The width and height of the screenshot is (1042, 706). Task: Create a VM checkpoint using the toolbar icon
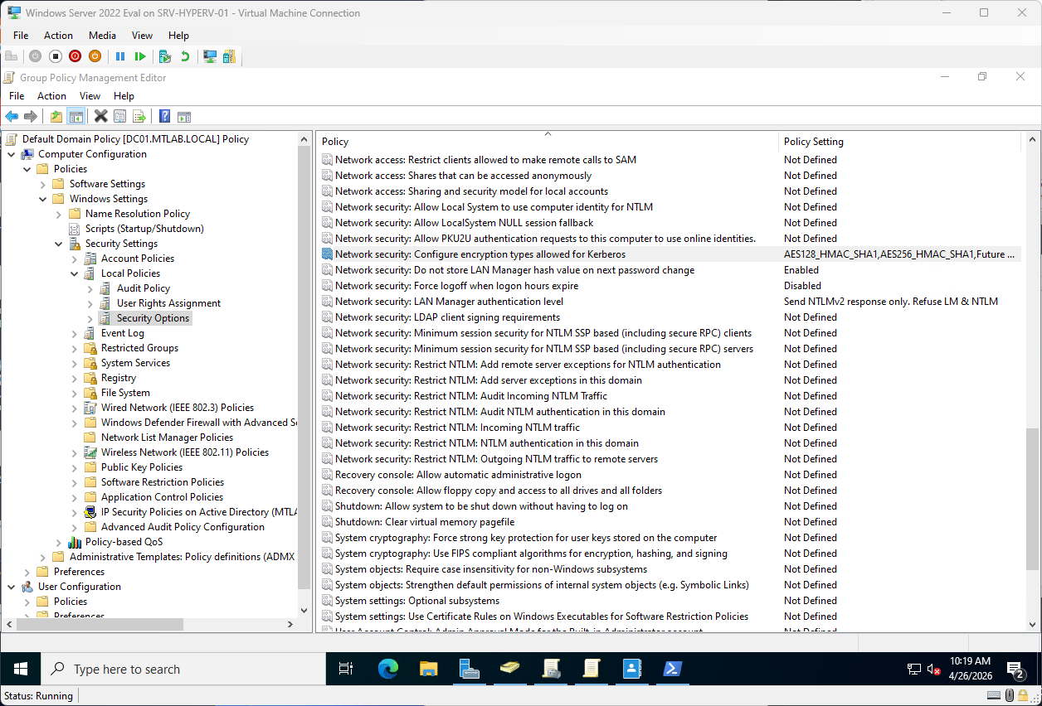165,56
